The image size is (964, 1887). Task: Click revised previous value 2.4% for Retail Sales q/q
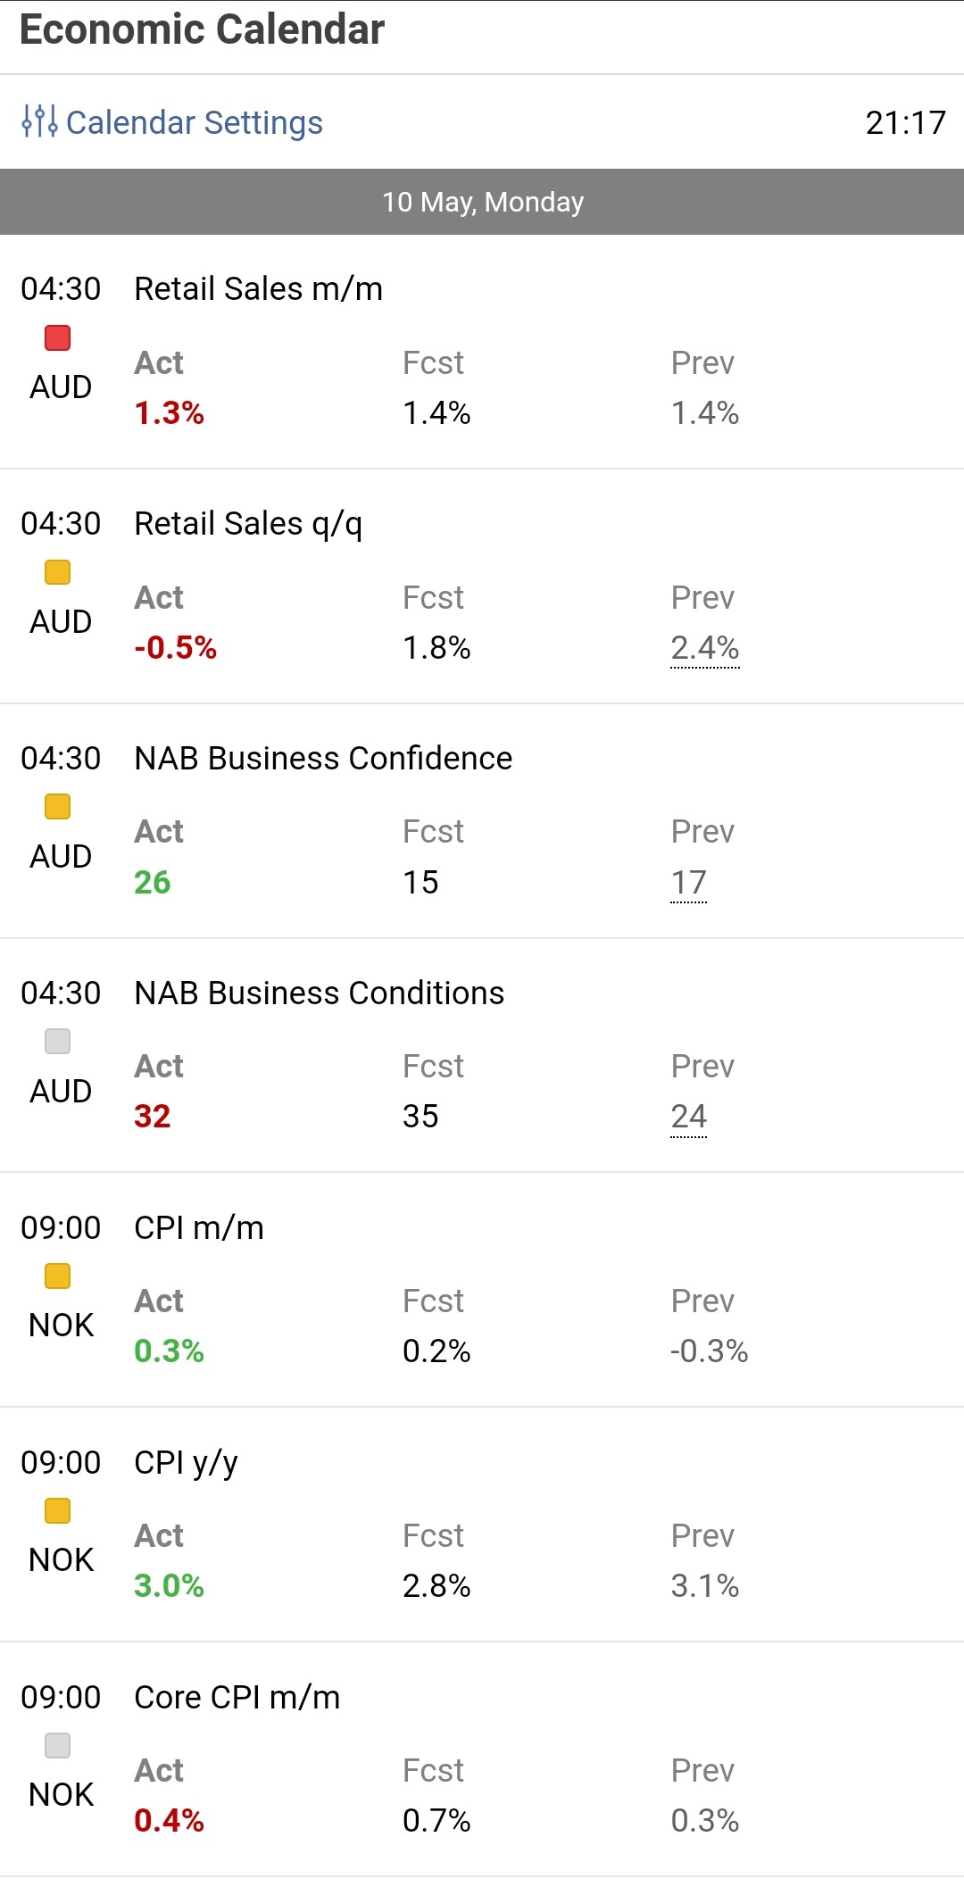pos(704,648)
